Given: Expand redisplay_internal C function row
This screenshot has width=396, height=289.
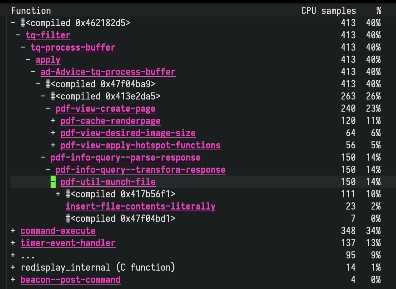Looking at the screenshot, I should tap(13, 268).
